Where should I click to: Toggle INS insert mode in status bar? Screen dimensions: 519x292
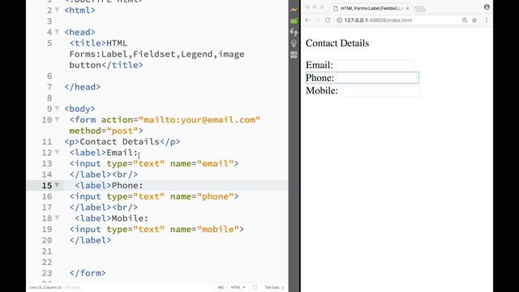click(221, 287)
